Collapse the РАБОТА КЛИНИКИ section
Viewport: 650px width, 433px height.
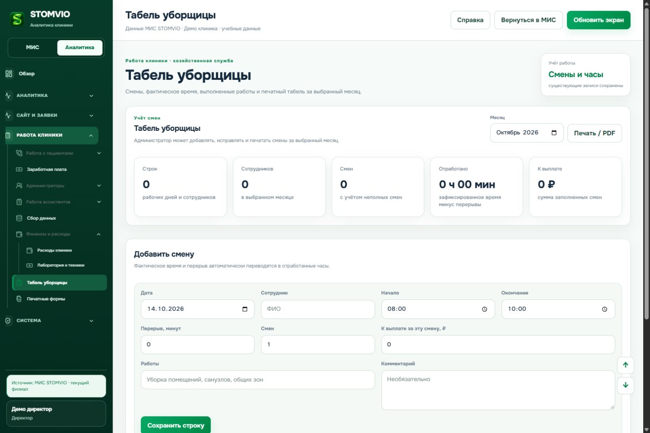tap(52, 135)
